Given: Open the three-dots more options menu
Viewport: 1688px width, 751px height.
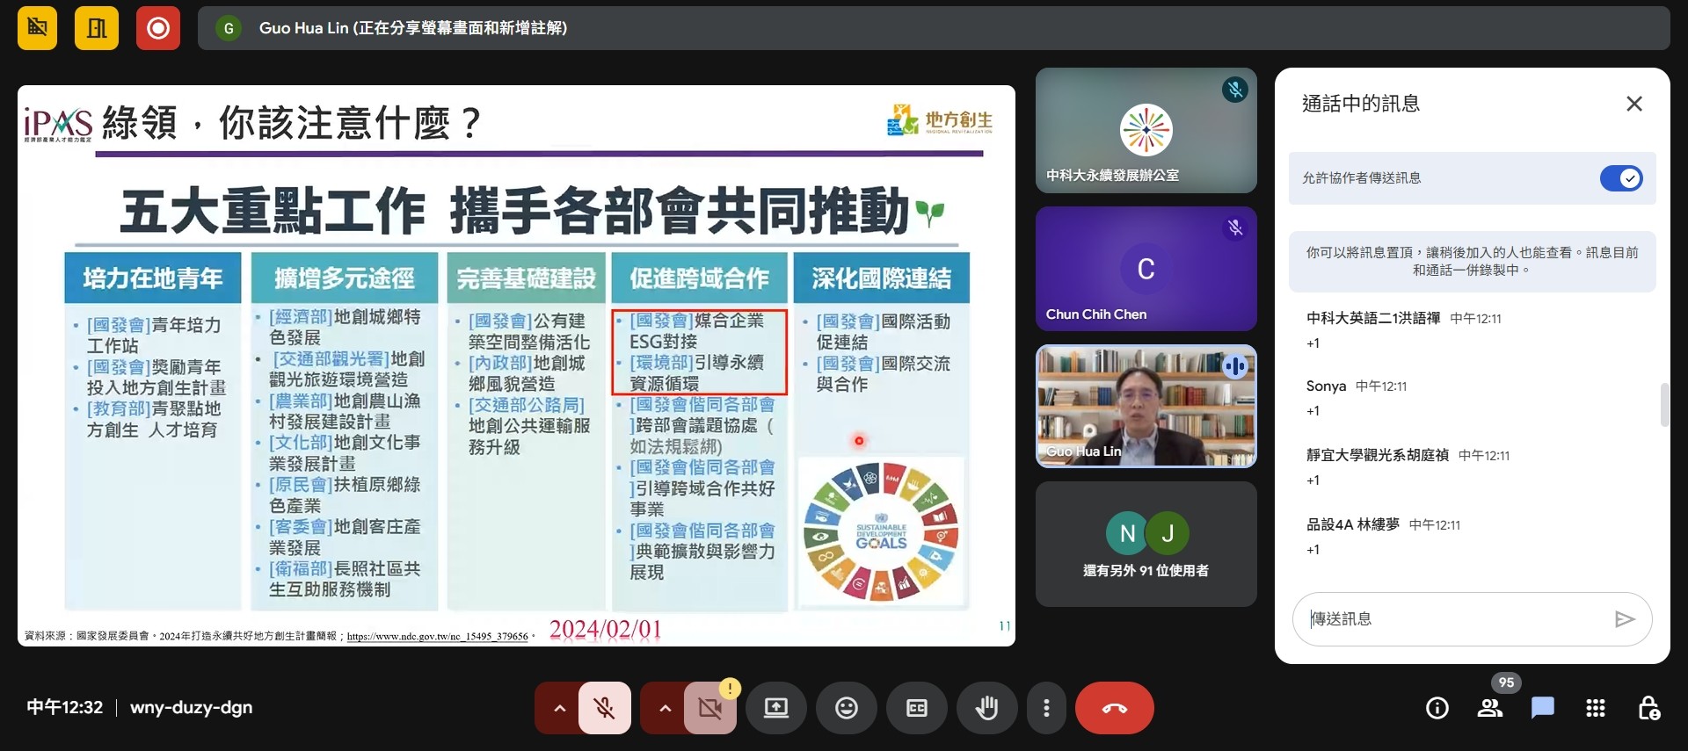Looking at the screenshot, I should point(1046,708).
